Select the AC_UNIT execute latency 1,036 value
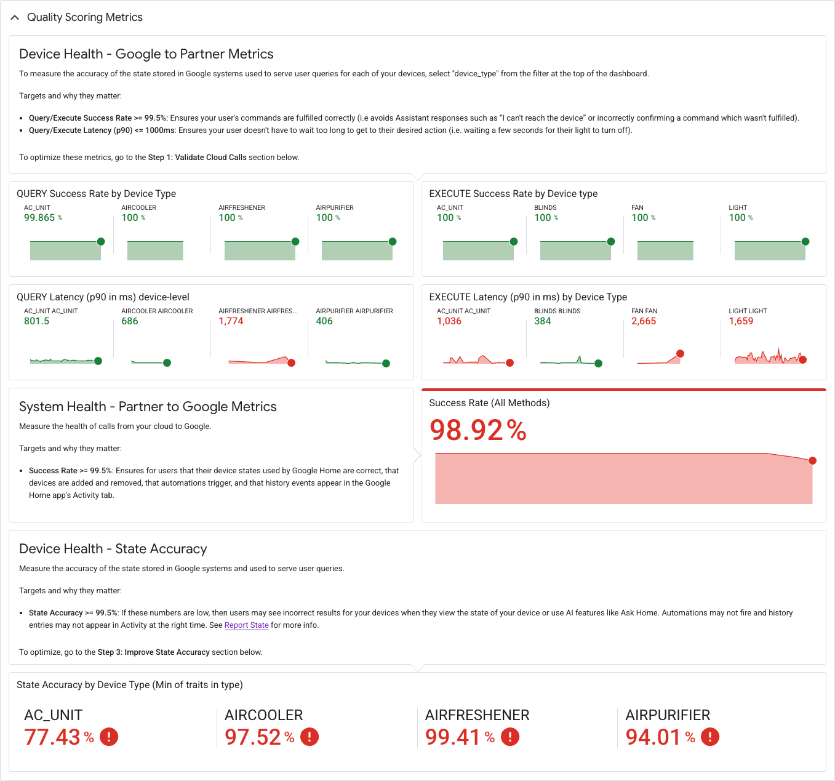Screen dimensions: 835x781 (x=449, y=321)
